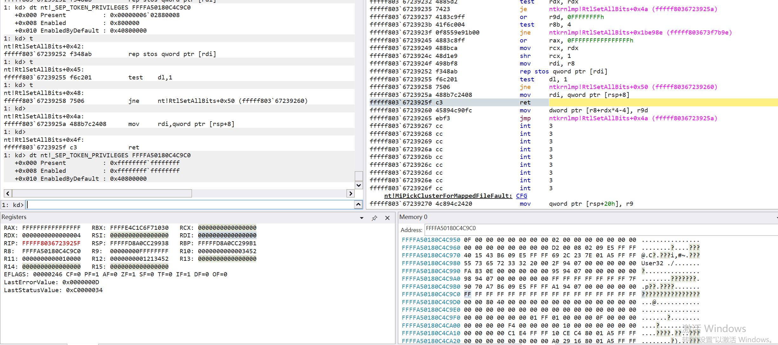Select the Registers panel title
Screen dimensions: 778x345
[x=14, y=217]
